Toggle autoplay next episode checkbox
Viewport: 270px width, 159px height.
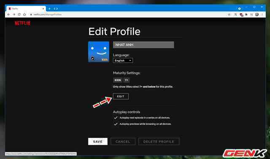point(116,118)
